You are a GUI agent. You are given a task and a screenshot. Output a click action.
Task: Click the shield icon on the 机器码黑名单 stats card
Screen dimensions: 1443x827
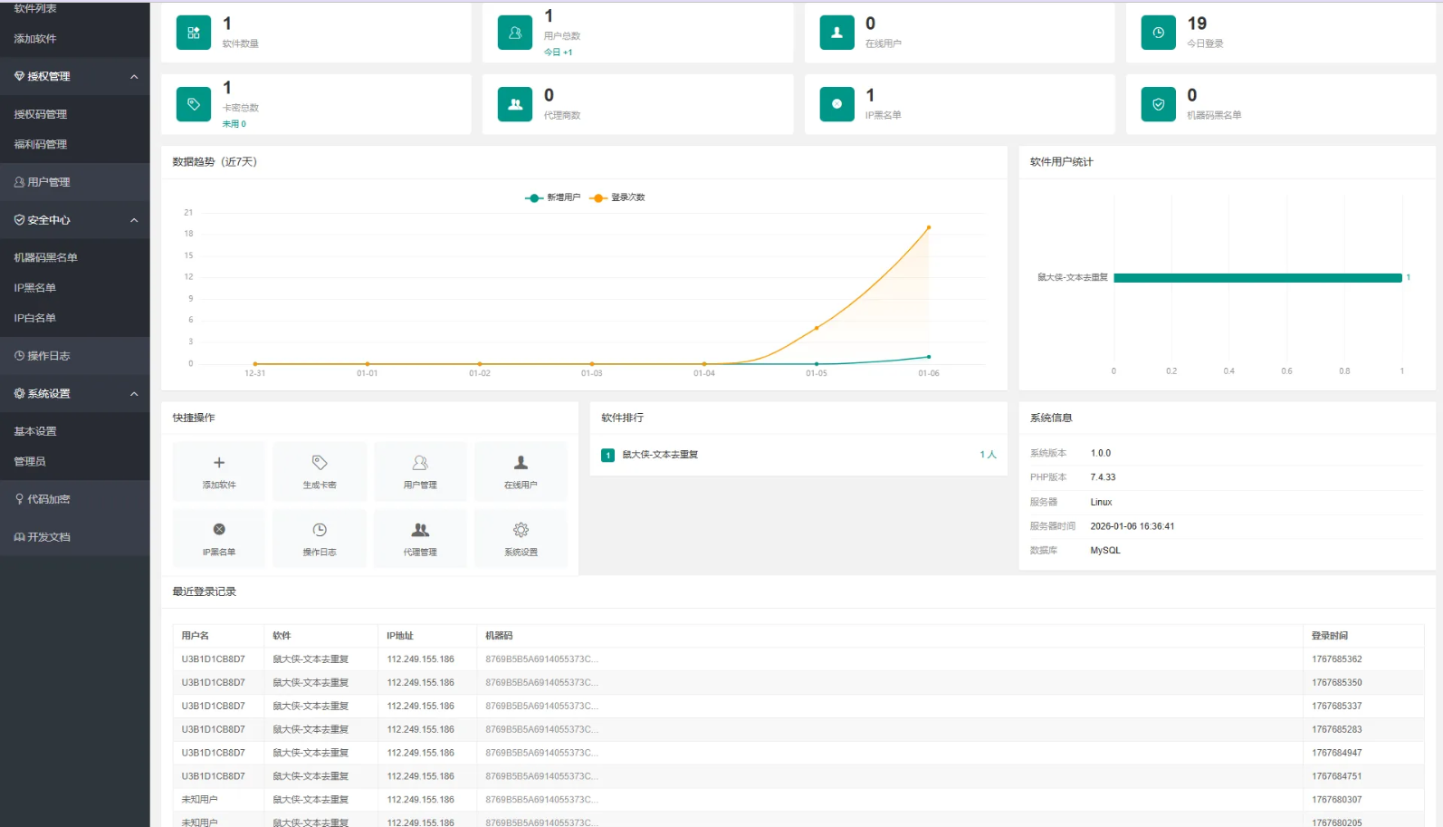click(x=1158, y=104)
